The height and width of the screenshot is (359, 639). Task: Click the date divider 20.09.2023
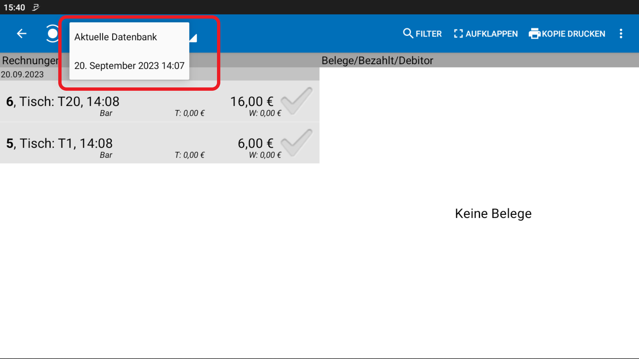click(23, 74)
